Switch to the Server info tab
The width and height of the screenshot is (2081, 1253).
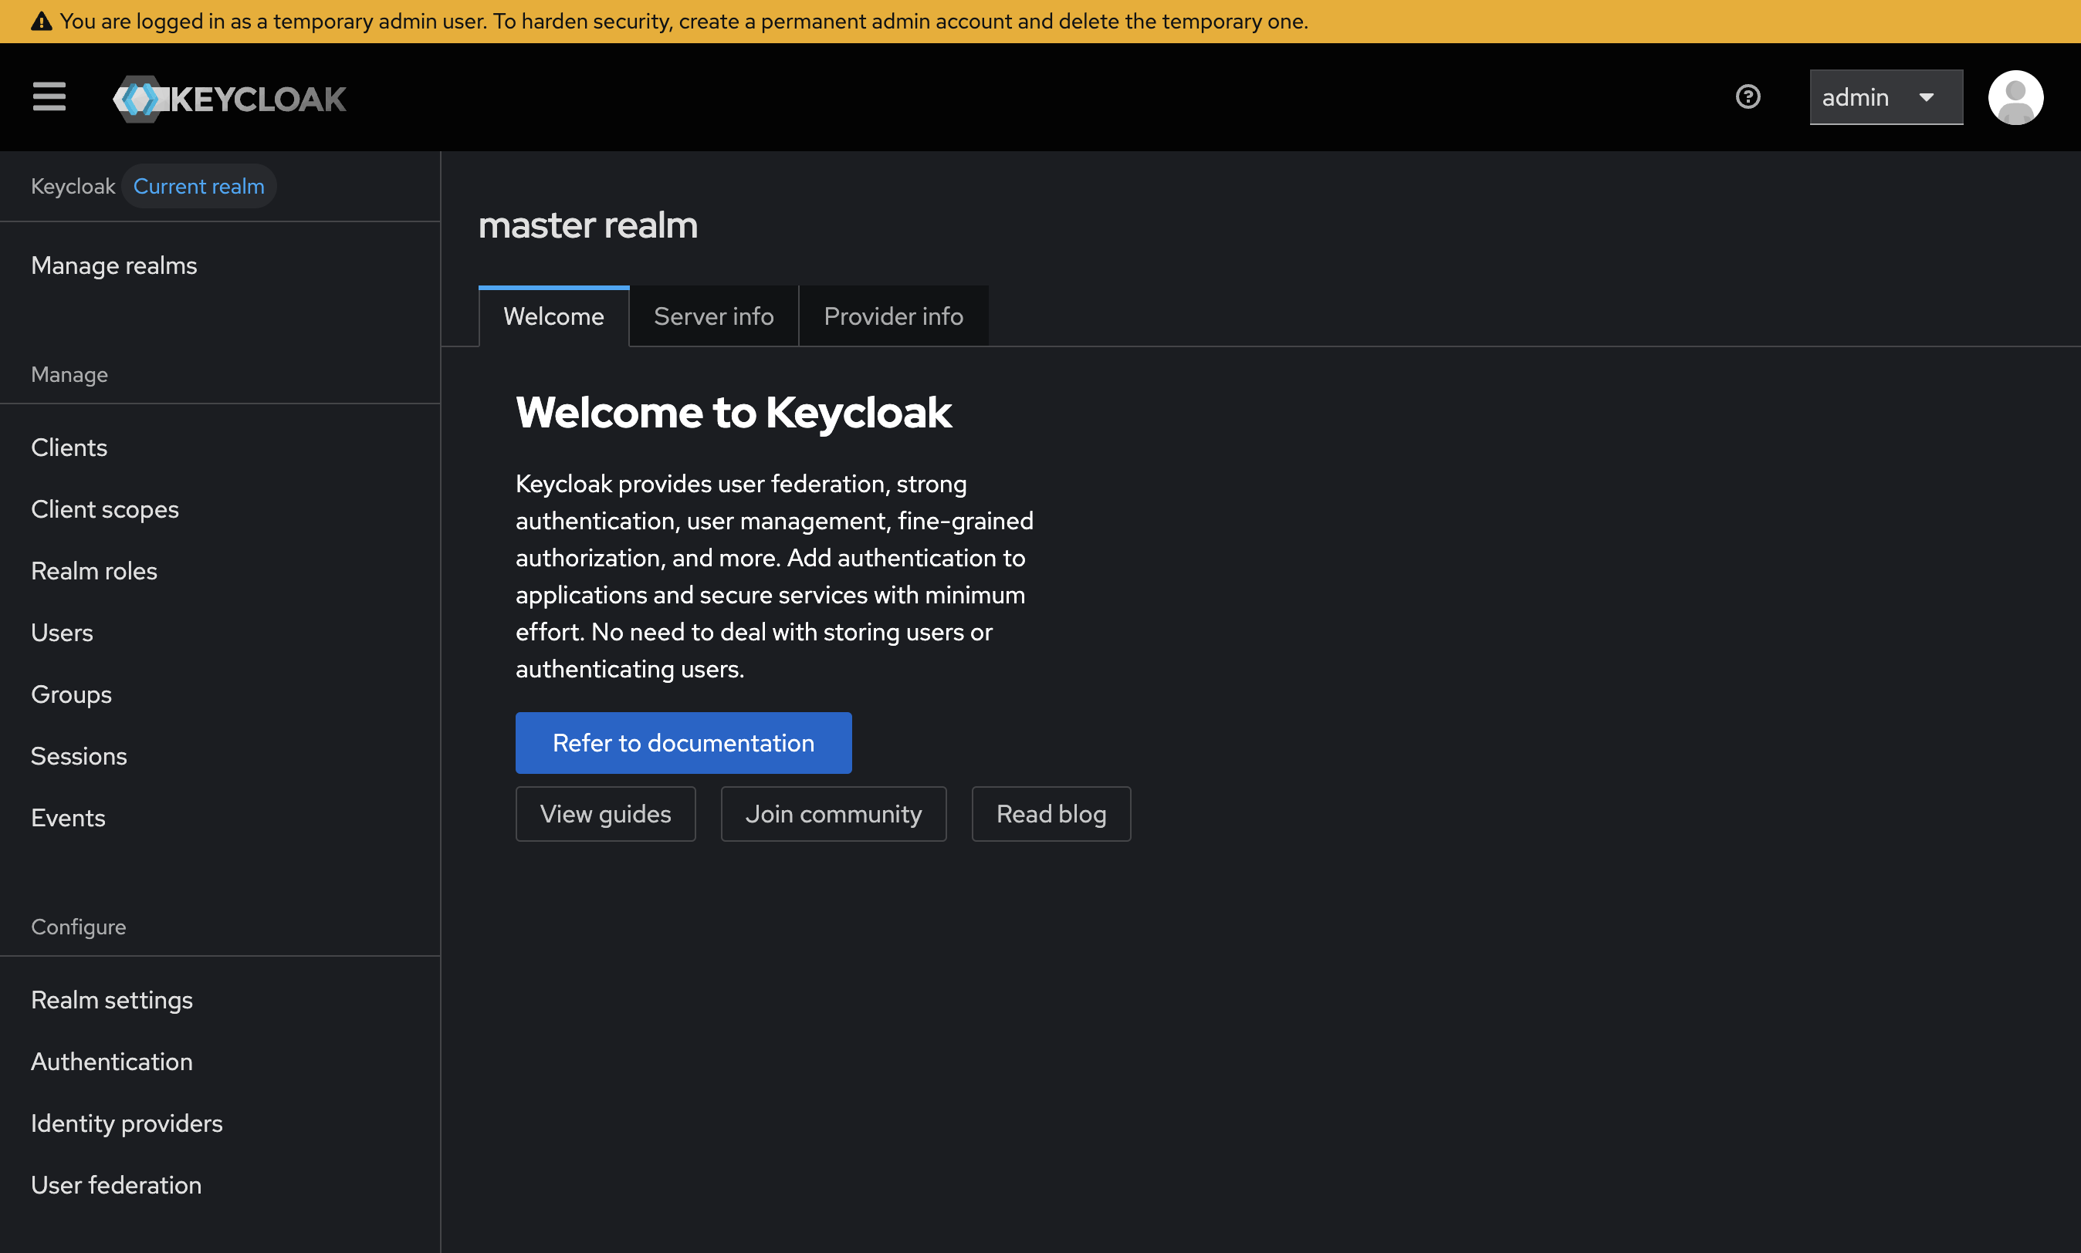click(x=714, y=316)
